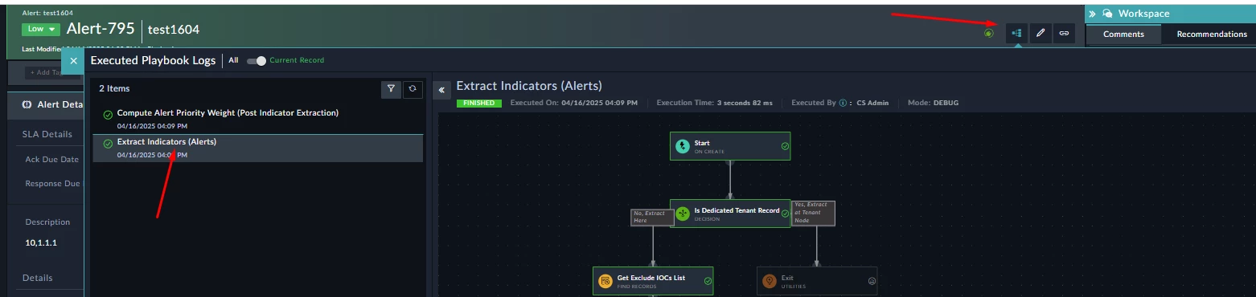The width and height of the screenshot is (1256, 297).
Task: Click the Extract Indicators (Alerts) playbook title
Action: (x=529, y=86)
